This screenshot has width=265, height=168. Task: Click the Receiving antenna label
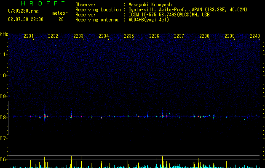point(97,20)
